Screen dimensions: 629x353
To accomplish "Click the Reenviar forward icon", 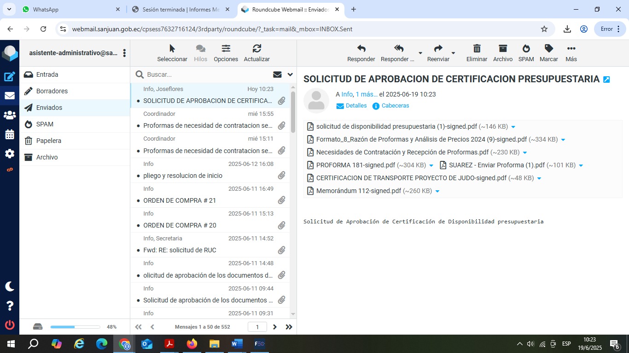I will [x=438, y=49].
